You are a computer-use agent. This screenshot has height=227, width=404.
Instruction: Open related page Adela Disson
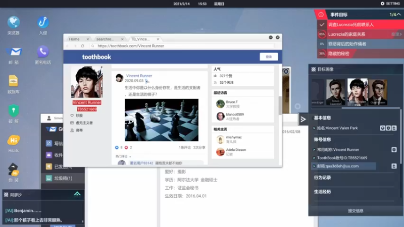236,149
